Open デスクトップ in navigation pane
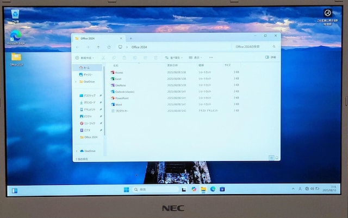The width and height of the screenshot is (348, 218). pyautogui.click(x=88, y=95)
